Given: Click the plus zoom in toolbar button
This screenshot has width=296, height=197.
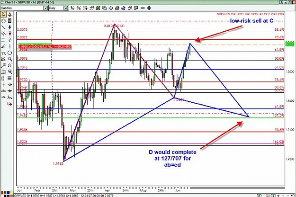Looking at the screenshot, I should (149, 8).
